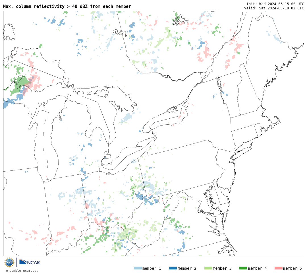Select the 'member 4' legend label

(257, 268)
